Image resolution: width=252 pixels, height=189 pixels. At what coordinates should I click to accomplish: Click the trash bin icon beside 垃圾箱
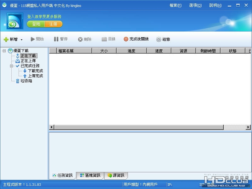click(x=18, y=81)
